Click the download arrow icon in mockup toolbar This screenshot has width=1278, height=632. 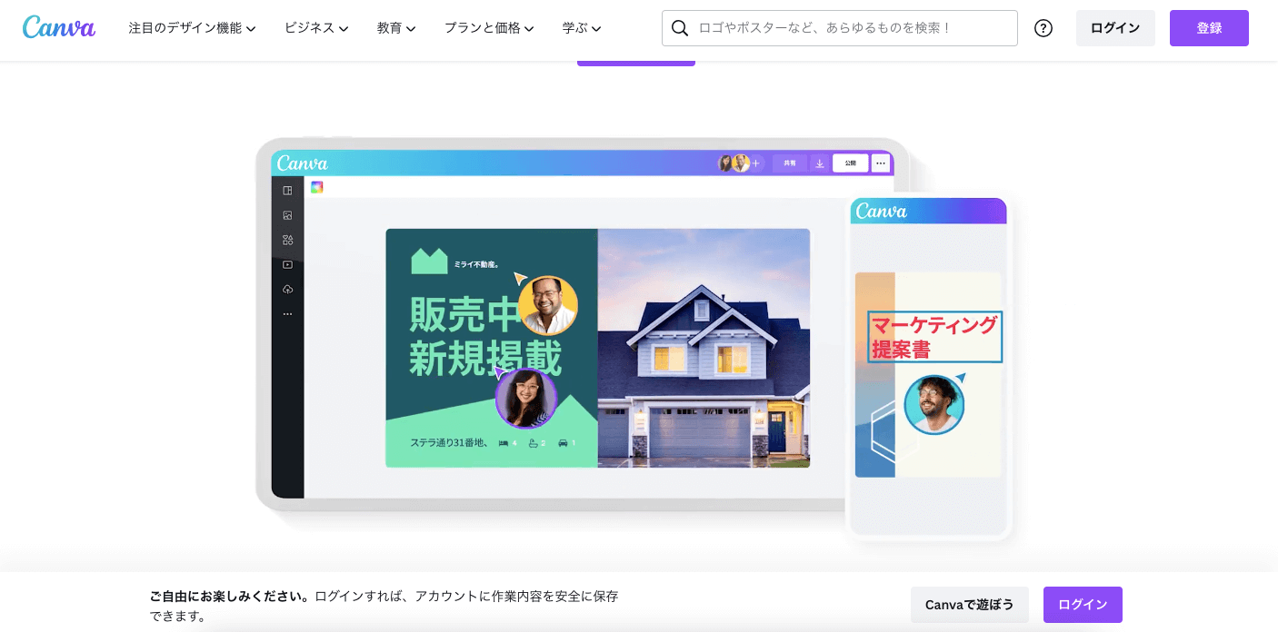pos(819,163)
